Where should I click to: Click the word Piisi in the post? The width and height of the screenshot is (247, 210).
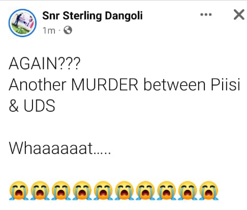click(x=225, y=85)
